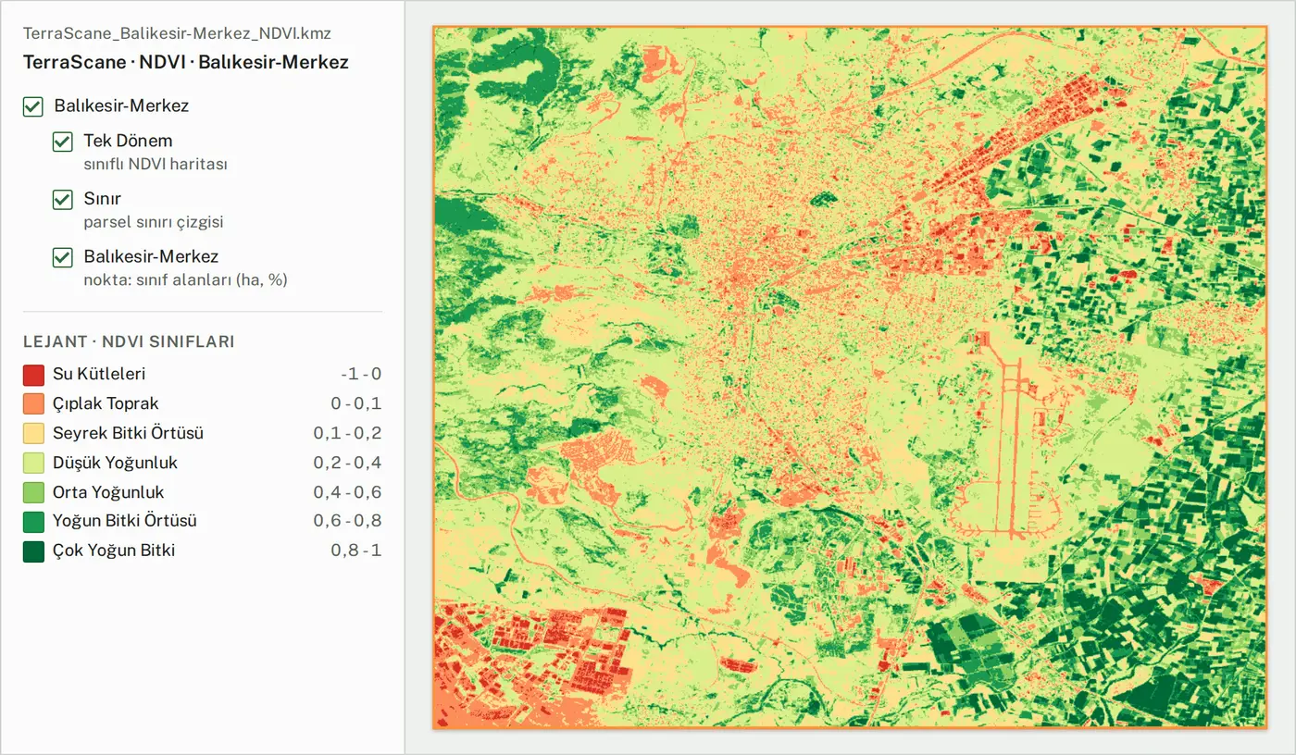Click the Su Kütleleri legend label
1296x755 pixels.
[x=99, y=375]
